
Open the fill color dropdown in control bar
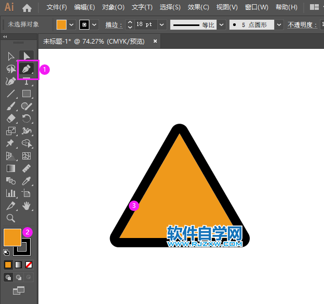pos(72,25)
